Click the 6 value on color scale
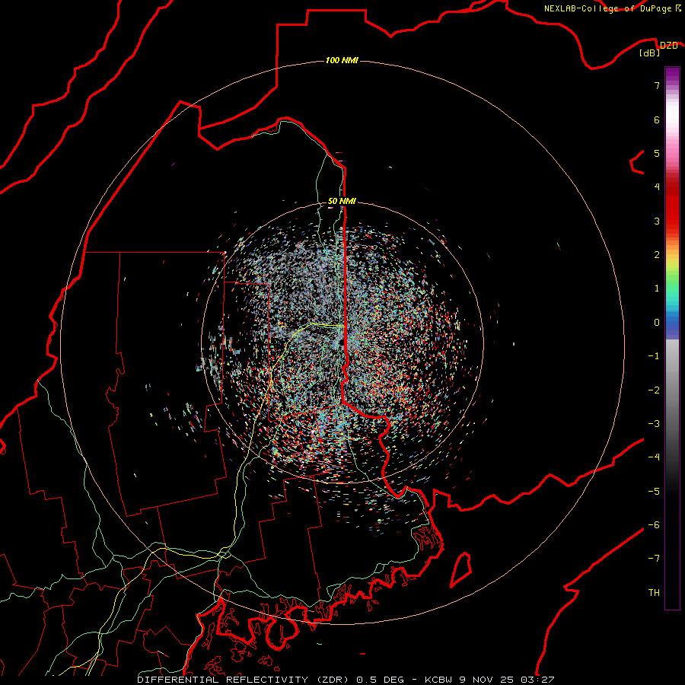 (657, 119)
